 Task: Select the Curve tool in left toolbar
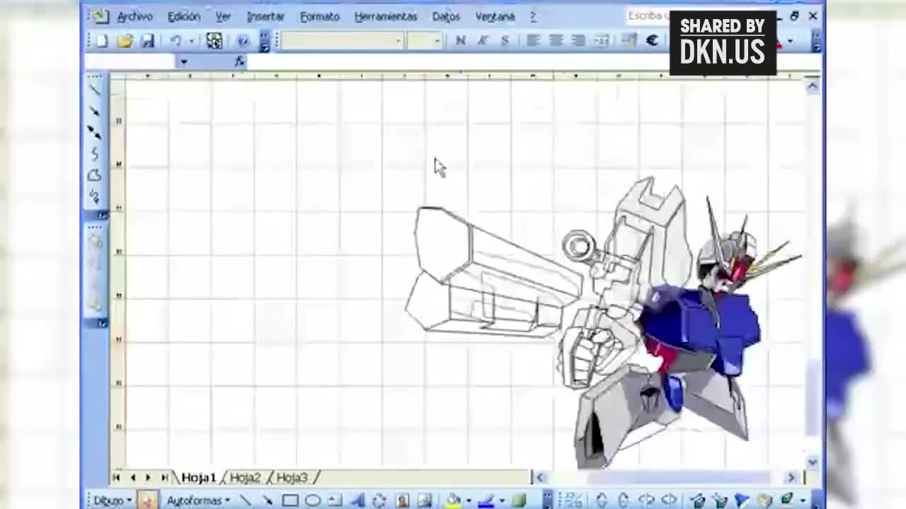(94, 153)
